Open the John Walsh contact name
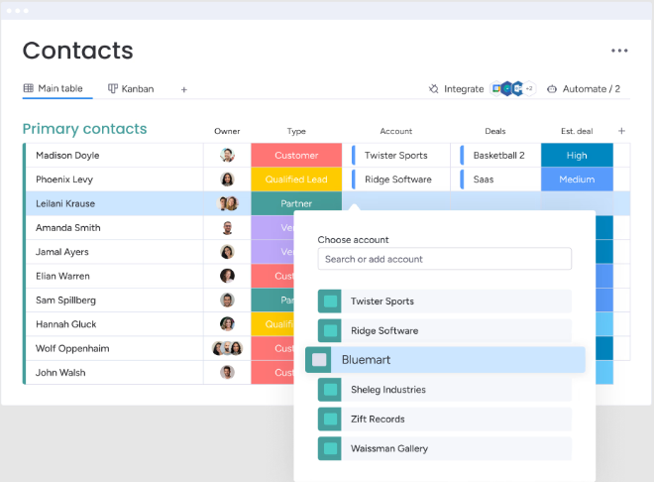 (60, 372)
